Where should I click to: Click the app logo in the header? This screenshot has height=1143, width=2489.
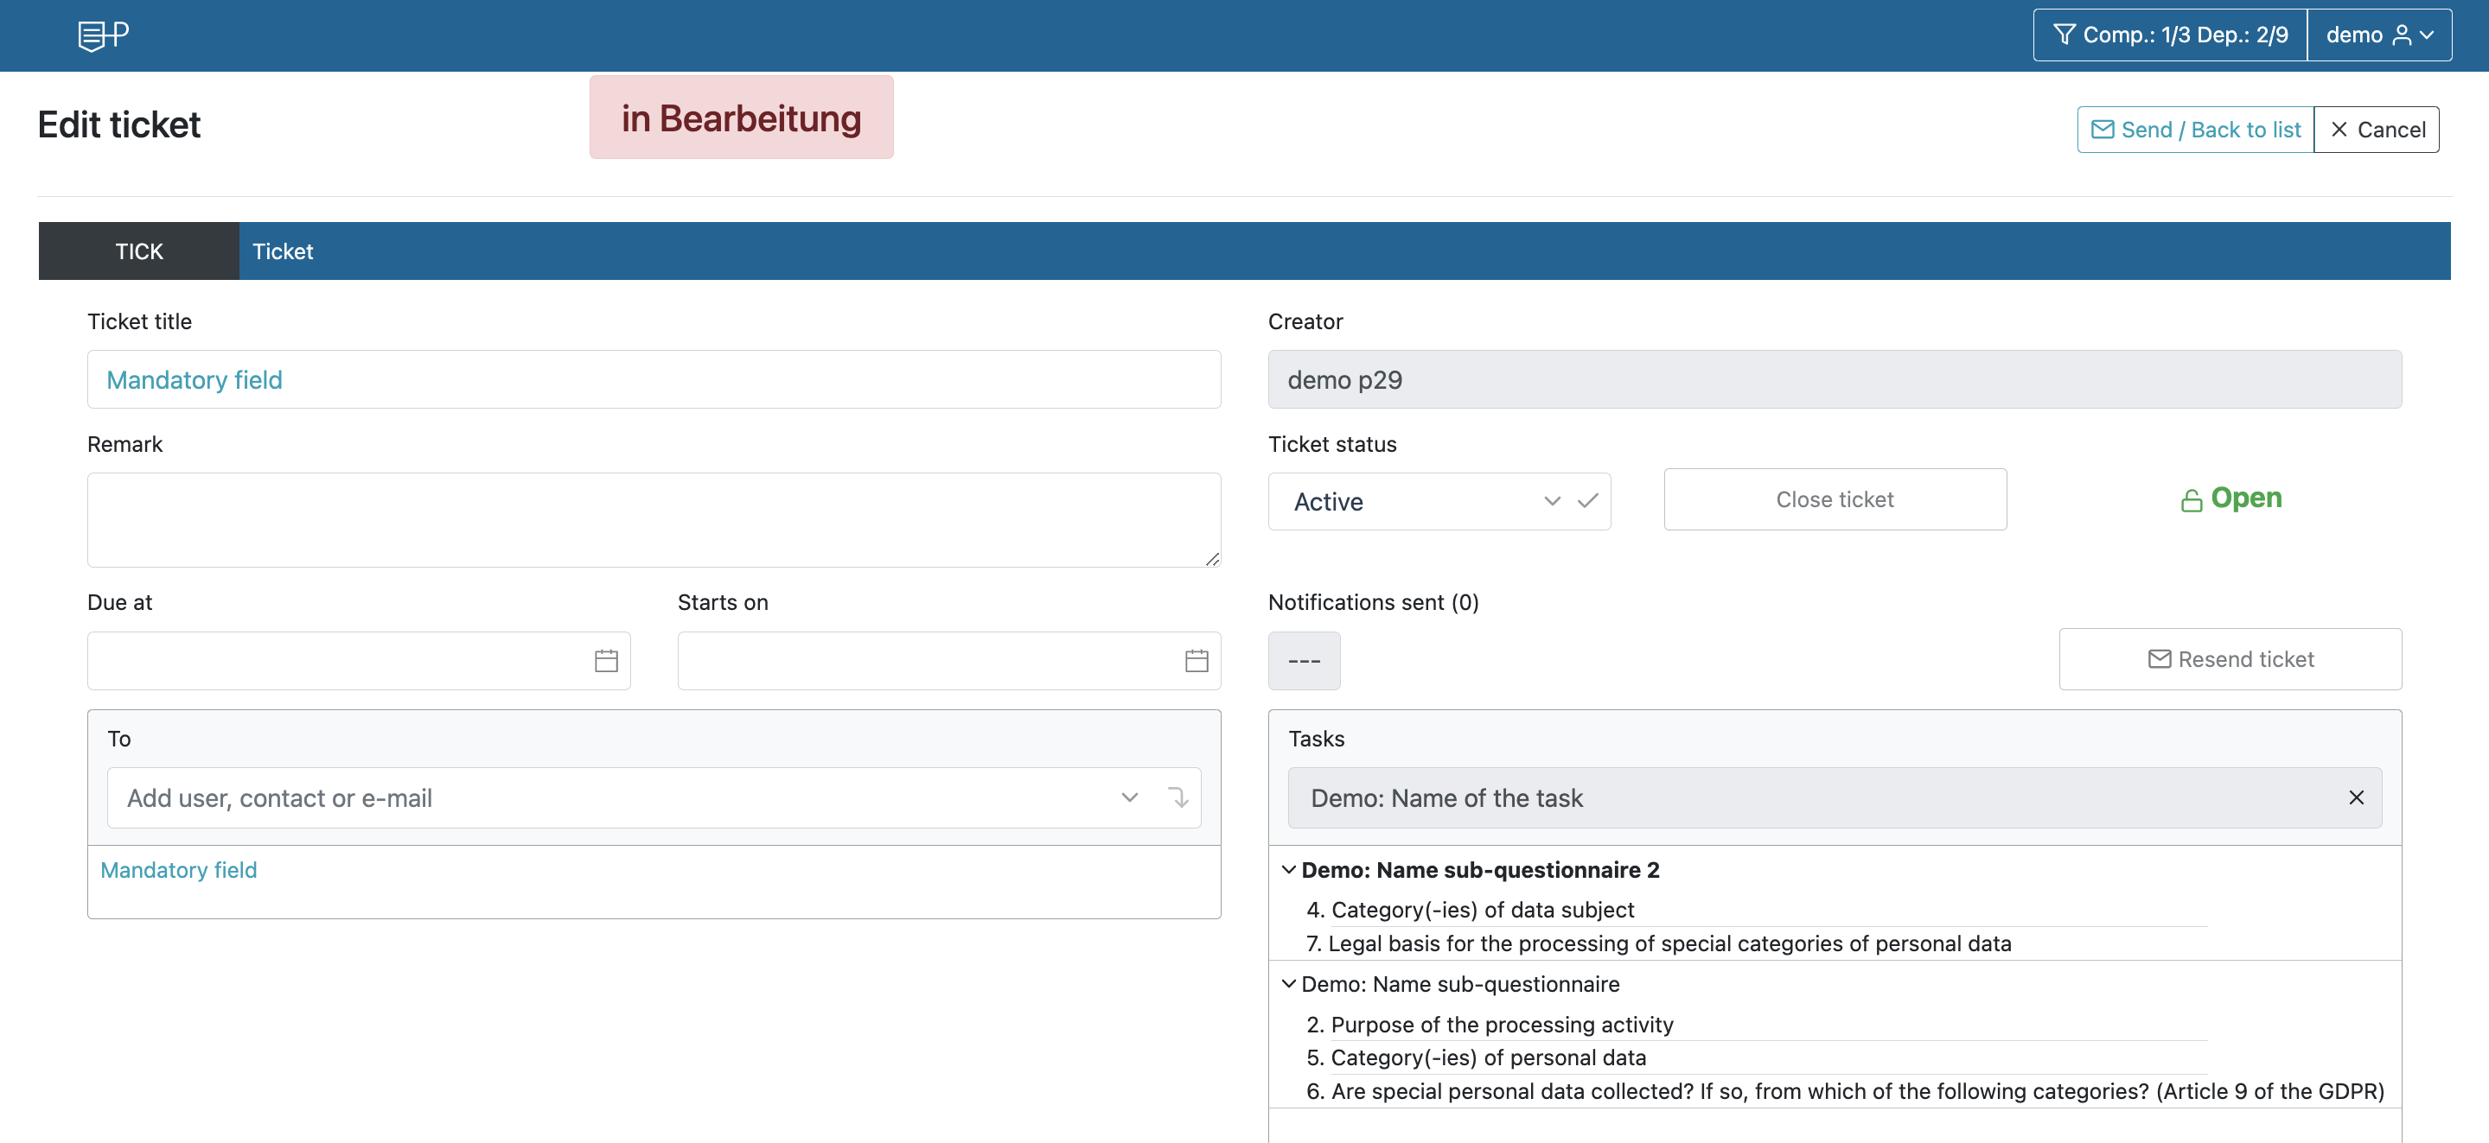pos(102,35)
